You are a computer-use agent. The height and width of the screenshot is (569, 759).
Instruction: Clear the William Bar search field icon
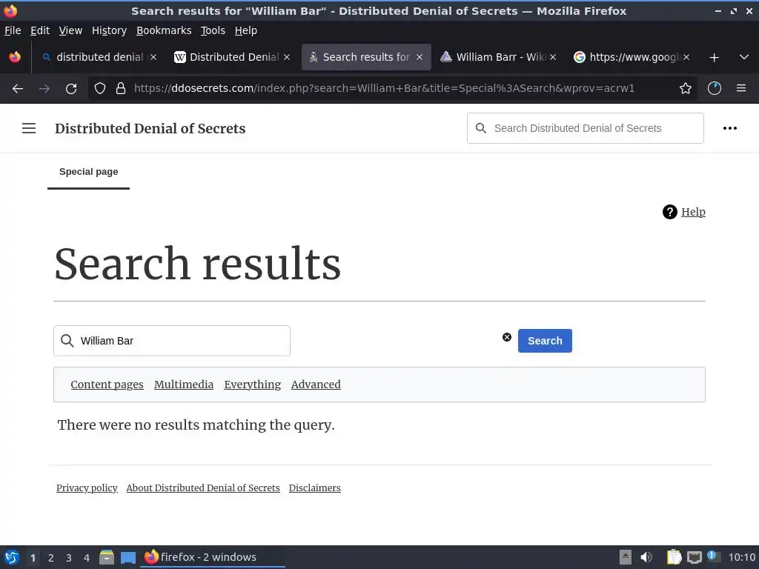click(x=507, y=337)
